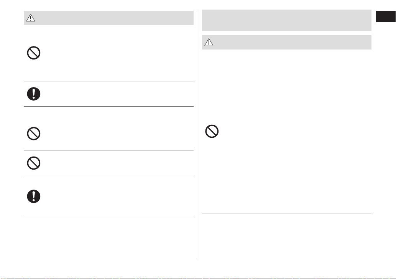Image resolution: width=396 pixels, height=279 pixels.
Task: Click the separator line under the topmost prohibition section
Action: point(108,81)
